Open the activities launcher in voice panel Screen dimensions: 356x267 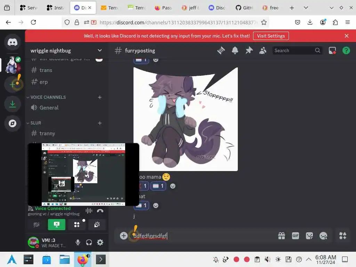click(77, 225)
